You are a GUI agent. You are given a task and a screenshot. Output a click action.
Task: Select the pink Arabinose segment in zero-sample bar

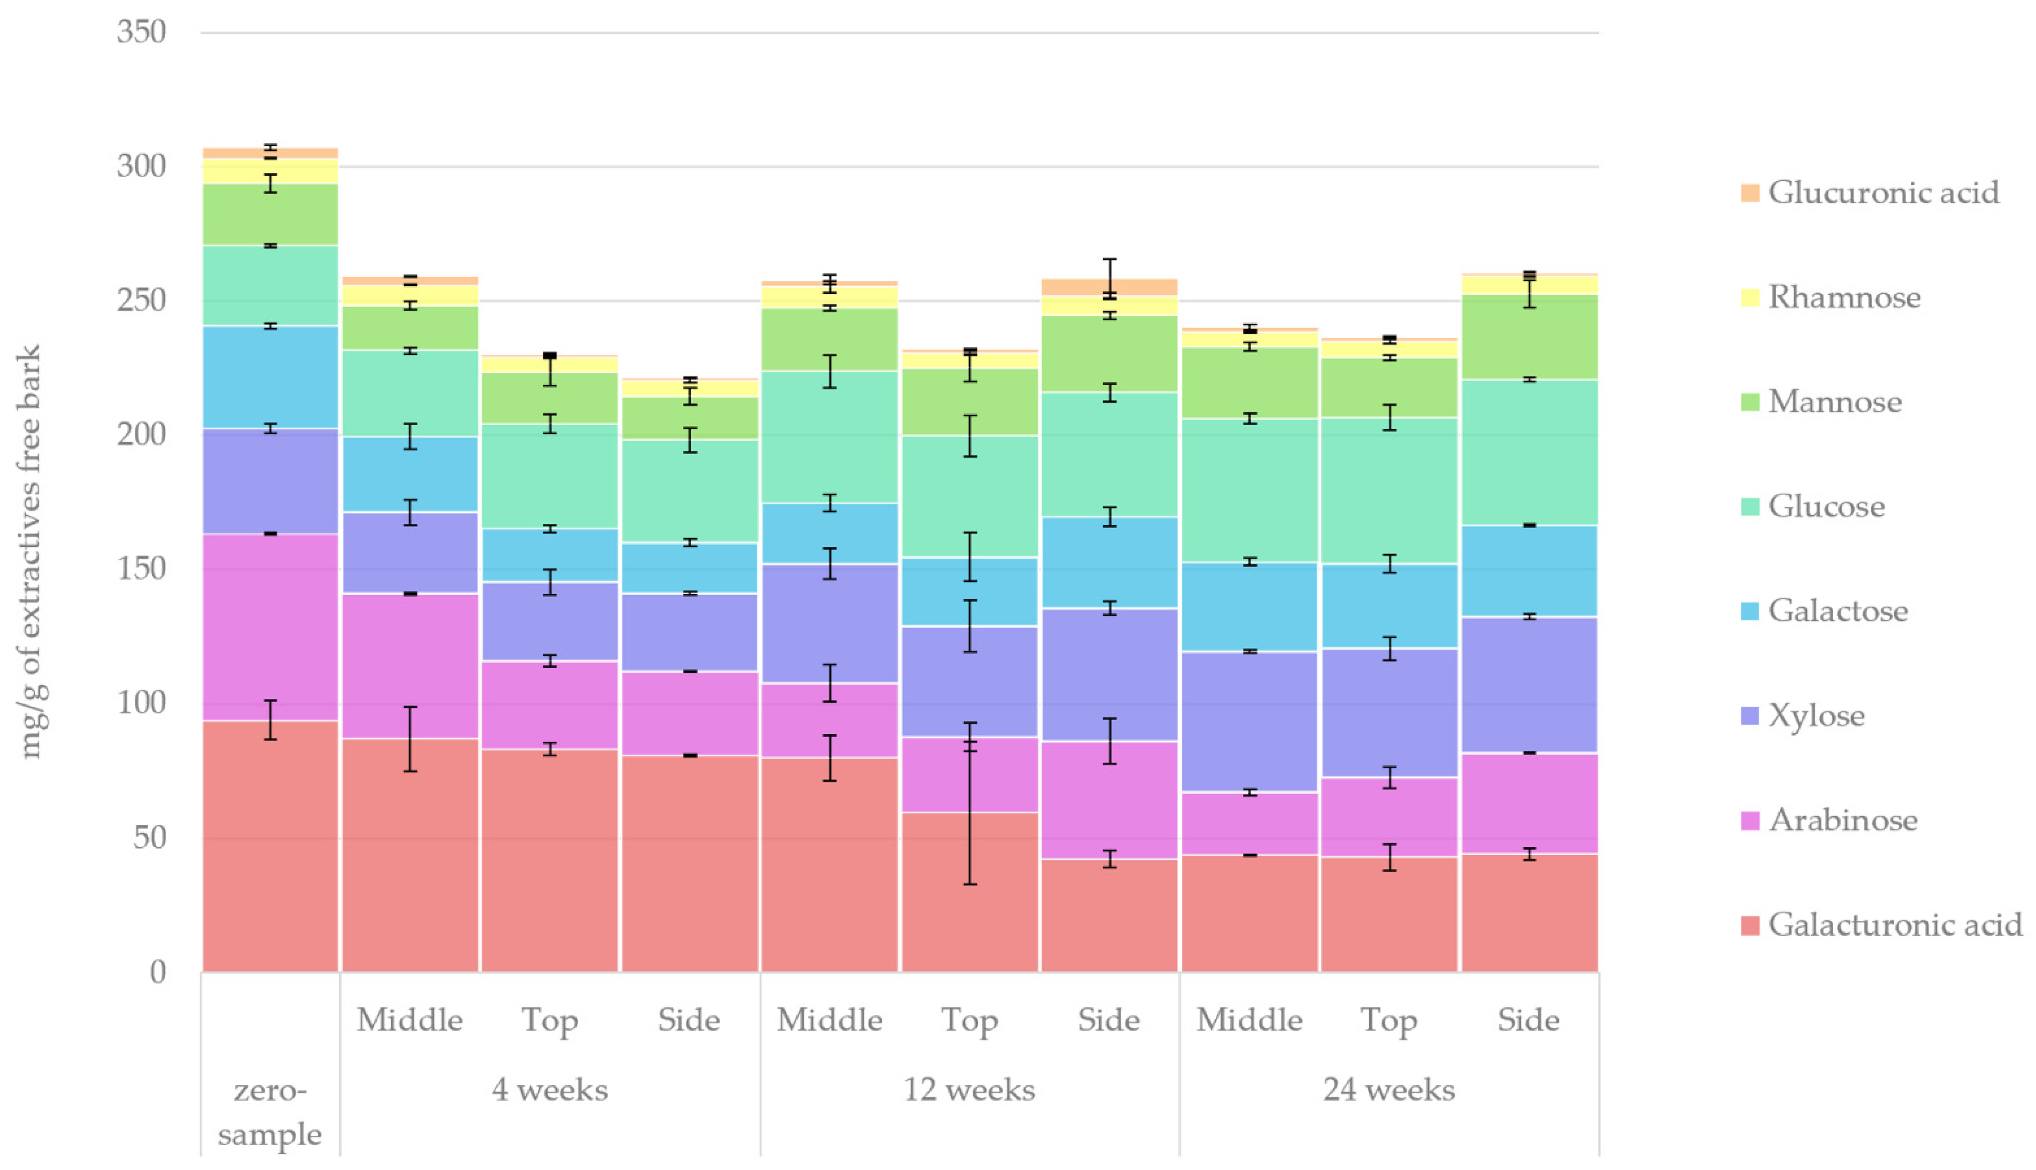(x=270, y=627)
